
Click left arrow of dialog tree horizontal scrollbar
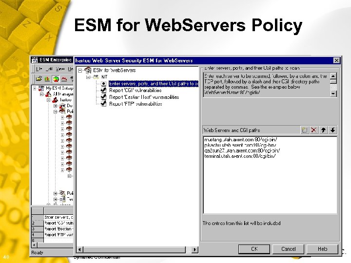(x=79, y=249)
